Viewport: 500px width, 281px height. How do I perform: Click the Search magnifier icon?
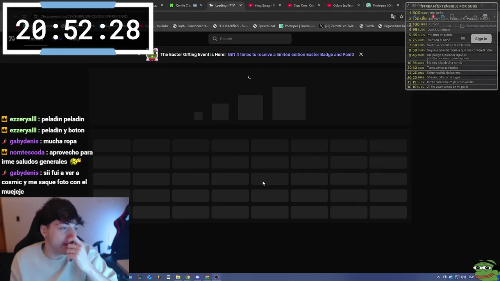(215, 39)
